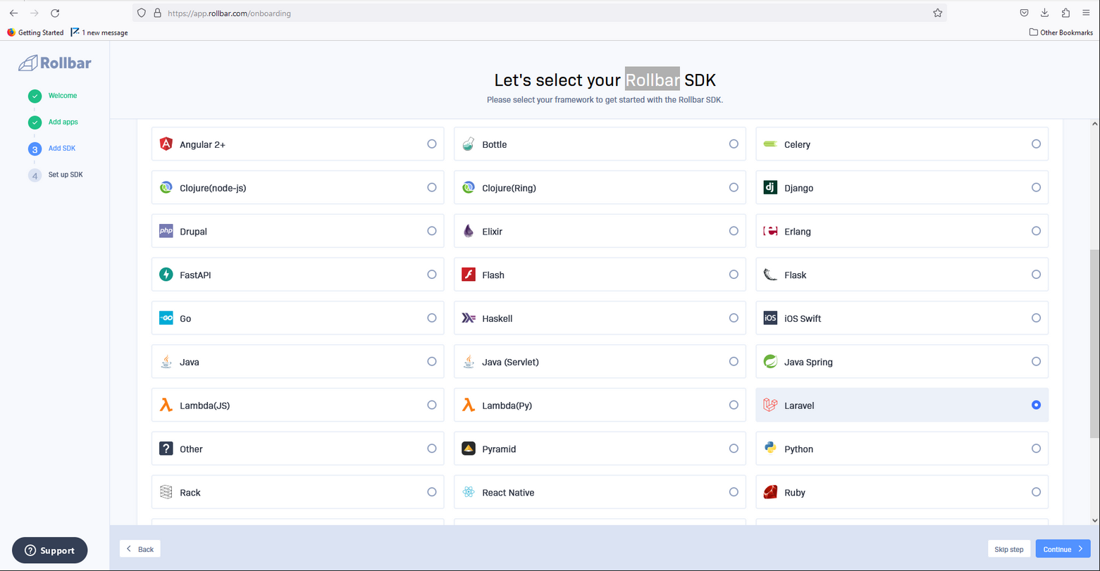
Task: Click the Rack framework option label
Action: tap(190, 493)
